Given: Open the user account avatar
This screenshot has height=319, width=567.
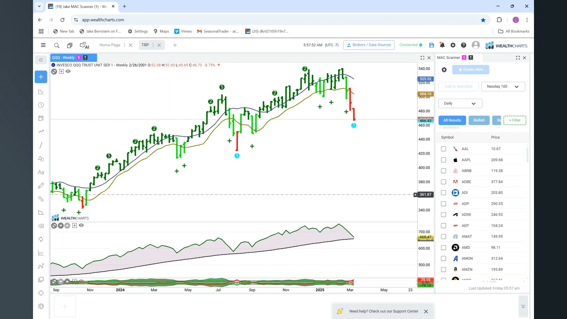Looking at the screenshot, I should [475, 45].
